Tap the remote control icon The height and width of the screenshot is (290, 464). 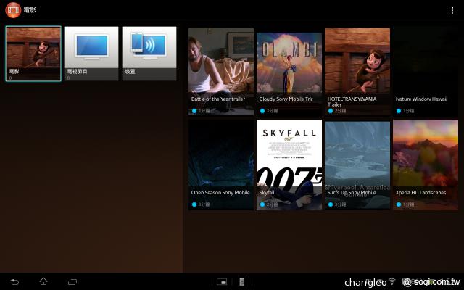(242, 281)
